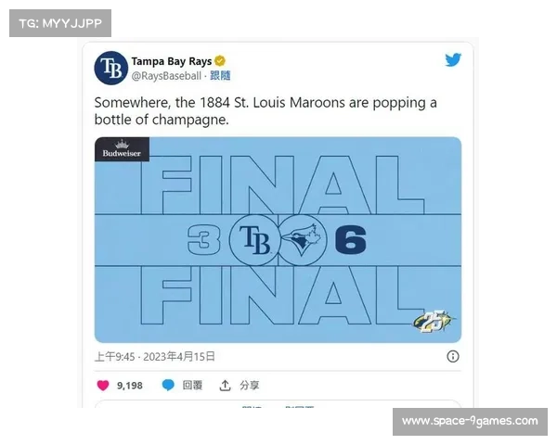This screenshot has height=445, width=557.
Task: Click the tweet text about St. Louis Maroons
Action: [266, 111]
